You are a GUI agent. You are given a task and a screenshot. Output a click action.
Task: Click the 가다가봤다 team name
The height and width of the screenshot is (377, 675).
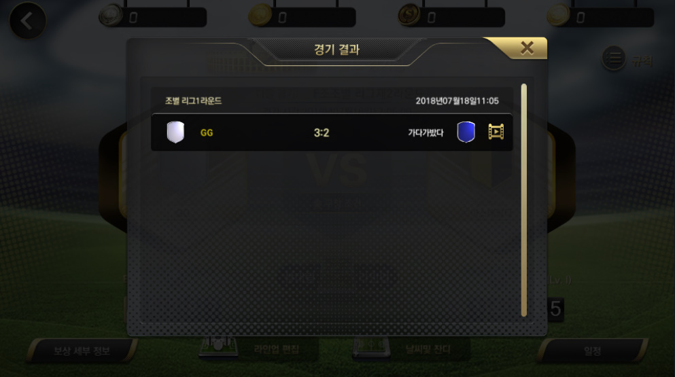point(426,132)
